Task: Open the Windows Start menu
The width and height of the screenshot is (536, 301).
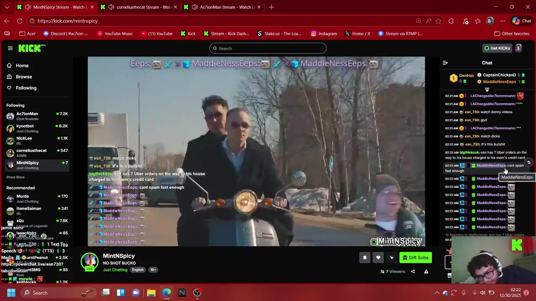Action: (11, 293)
